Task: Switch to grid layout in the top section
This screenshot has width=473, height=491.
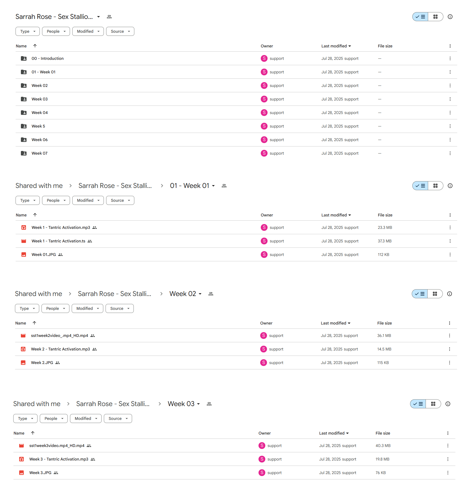Action: (435, 17)
